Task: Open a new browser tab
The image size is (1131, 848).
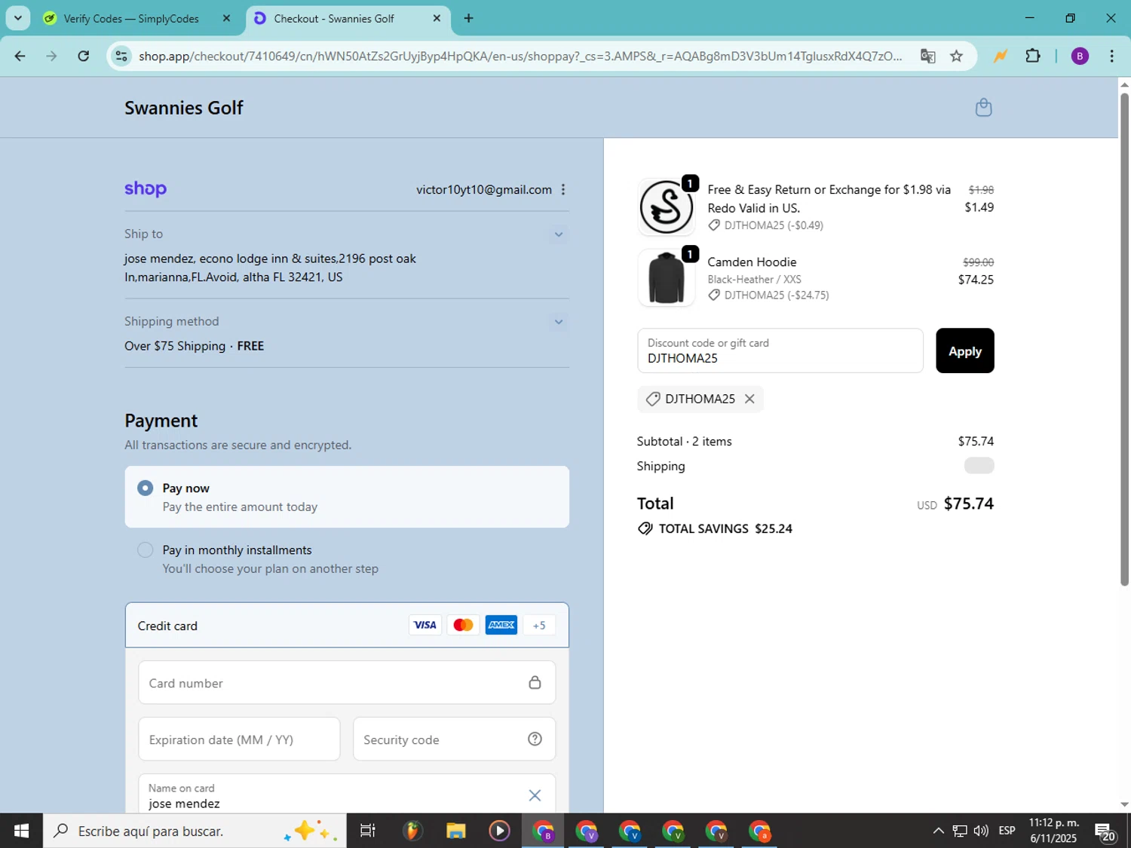Action: (x=468, y=18)
